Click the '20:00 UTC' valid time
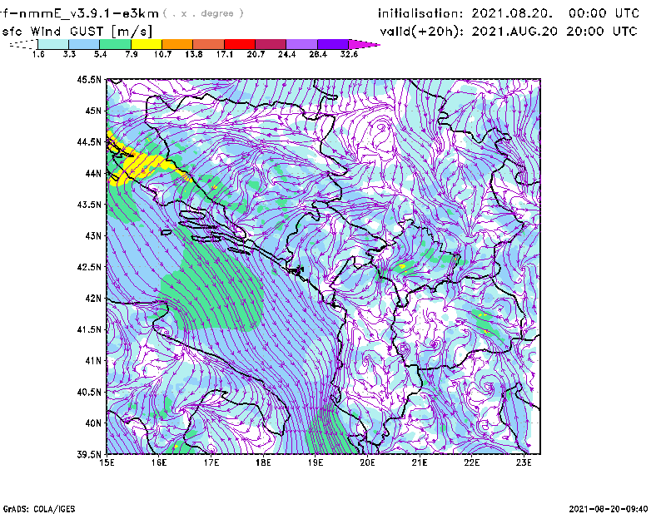Screen dimensions: 666x514 [x=602, y=32]
